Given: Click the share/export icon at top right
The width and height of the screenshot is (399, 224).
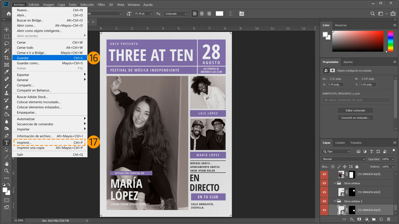Looking at the screenshot, I should click(x=393, y=14).
